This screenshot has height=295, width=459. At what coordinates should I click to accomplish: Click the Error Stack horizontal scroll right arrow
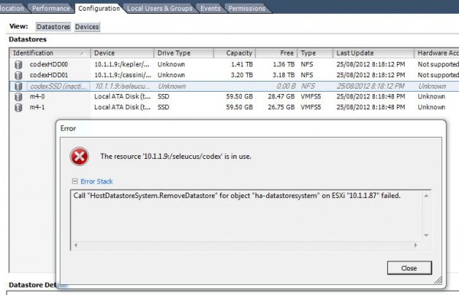click(x=415, y=245)
